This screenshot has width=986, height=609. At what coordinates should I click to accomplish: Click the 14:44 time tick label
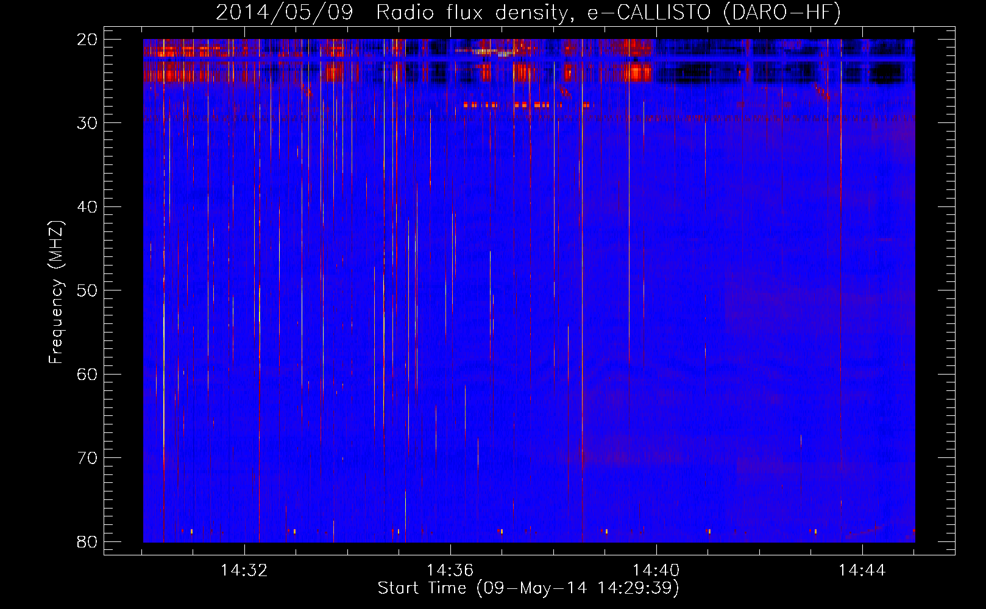(862, 571)
